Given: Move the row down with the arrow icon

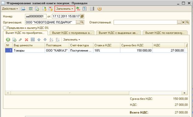Looking at the screenshot, I should tap(45, 40).
